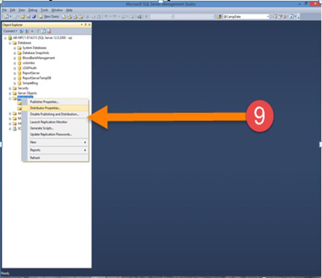Select the LDAPAuth database

click(x=29, y=68)
